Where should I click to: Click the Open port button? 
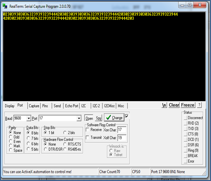point(89,118)
